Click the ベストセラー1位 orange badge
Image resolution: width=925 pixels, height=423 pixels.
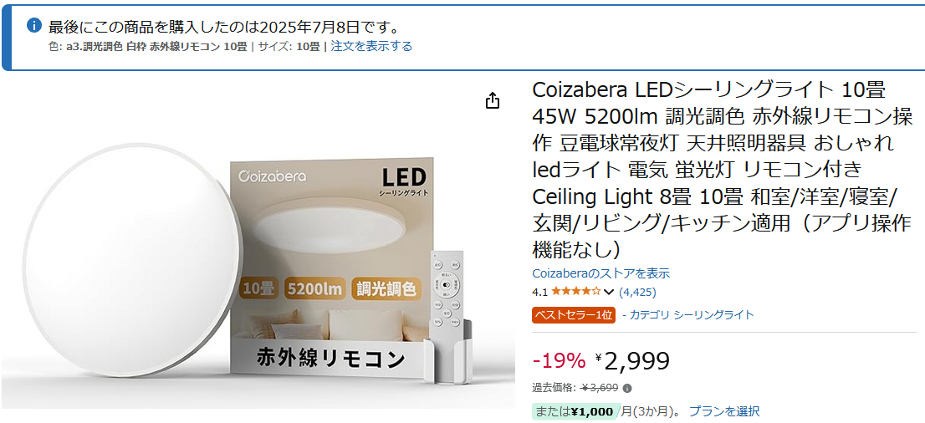point(574,315)
